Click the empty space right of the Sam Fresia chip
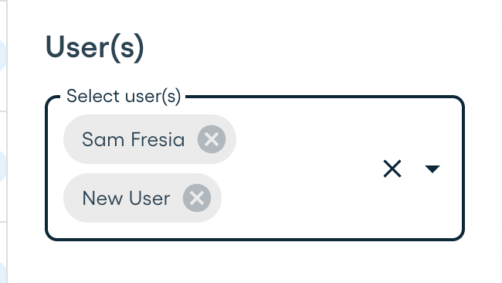Image resolution: width=502 pixels, height=283 pixels. click(x=304, y=139)
